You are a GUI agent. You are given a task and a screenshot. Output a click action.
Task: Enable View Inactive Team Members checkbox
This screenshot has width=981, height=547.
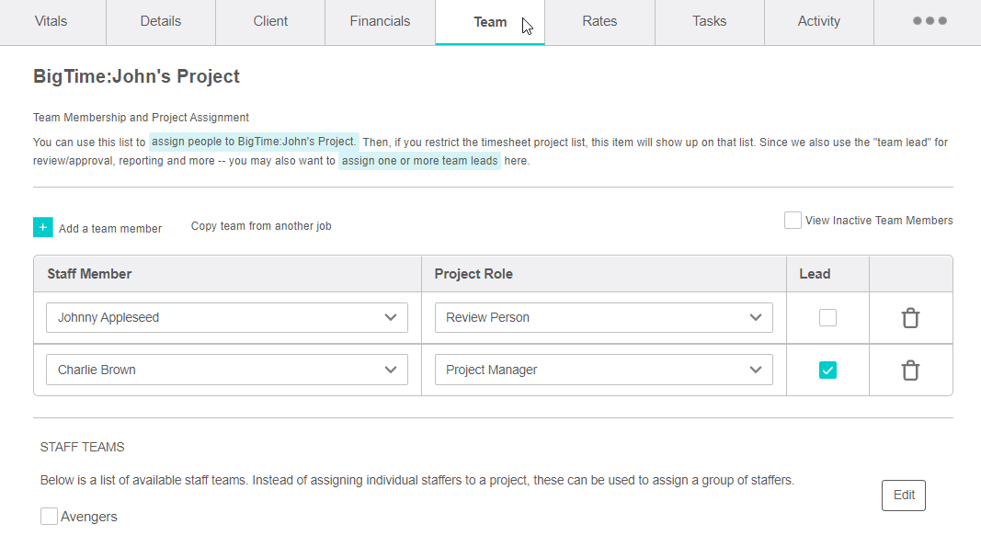(792, 221)
